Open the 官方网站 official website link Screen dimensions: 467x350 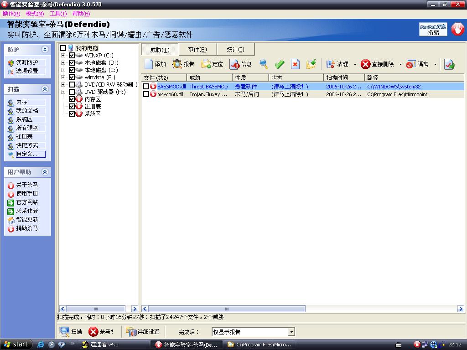[x=27, y=202]
